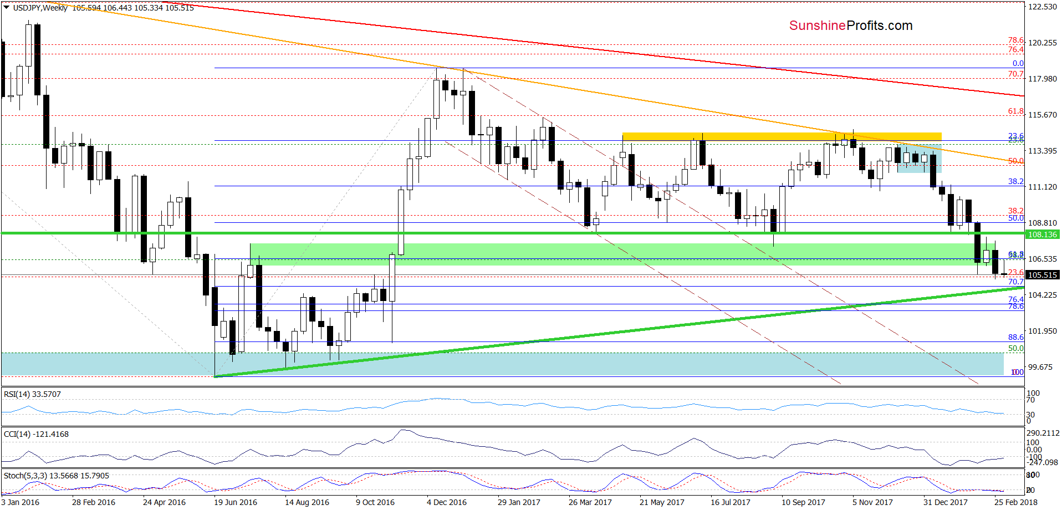
Task: Click the 21 May 2017 date label
Action: pyautogui.click(x=662, y=502)
